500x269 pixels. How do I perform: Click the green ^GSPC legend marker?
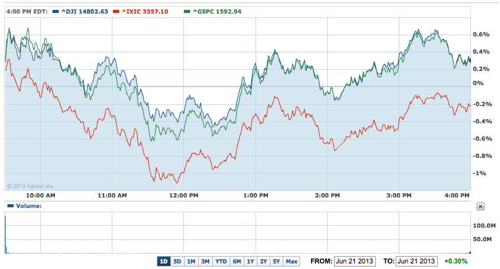click(x=188, y=11)
